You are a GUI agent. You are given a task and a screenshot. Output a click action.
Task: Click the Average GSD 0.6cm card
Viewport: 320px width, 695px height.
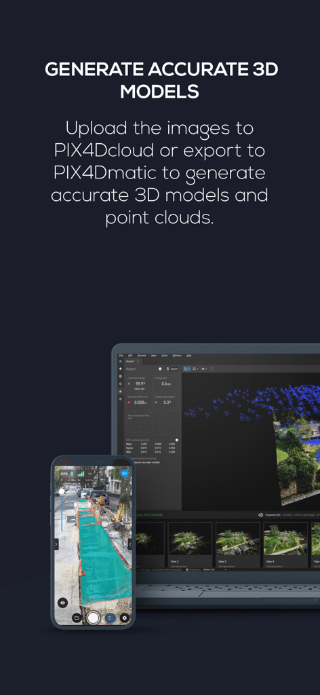166,383
